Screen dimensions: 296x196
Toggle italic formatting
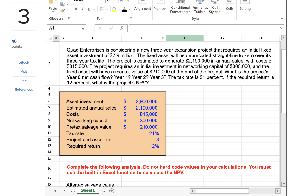pyautogui.click(x=83, y=9)
